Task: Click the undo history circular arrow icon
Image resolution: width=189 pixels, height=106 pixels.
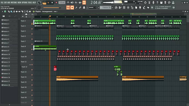Action: (145, 2)
